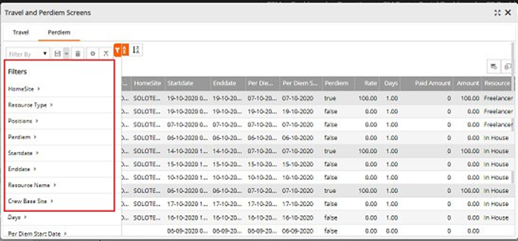Expand the Enddate filter
Screen dimensions: 518x241
(22, 169)
